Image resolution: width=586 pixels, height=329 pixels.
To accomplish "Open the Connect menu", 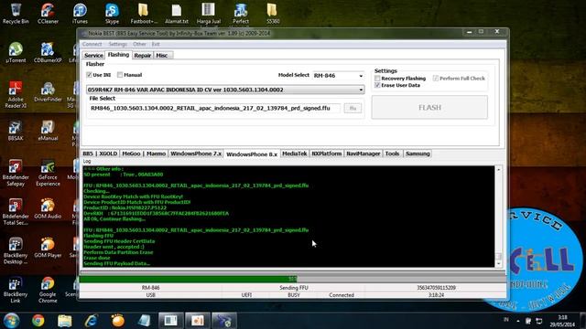I will point(92,44).
